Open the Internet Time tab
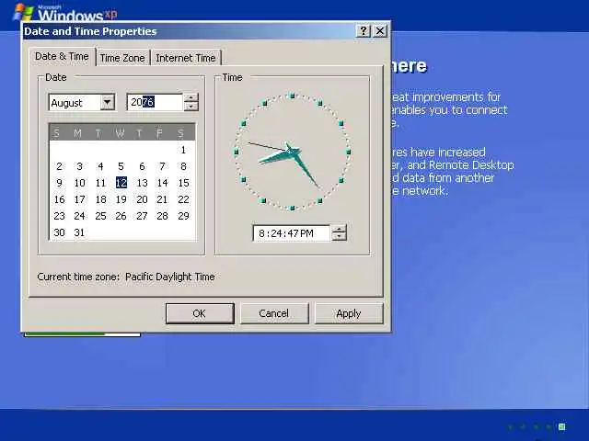The height and width of the screenshot is (441, 589). pos(186,58)
